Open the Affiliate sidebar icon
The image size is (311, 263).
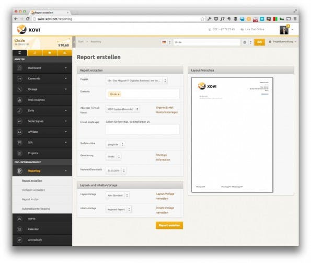(x=19, y=132)
